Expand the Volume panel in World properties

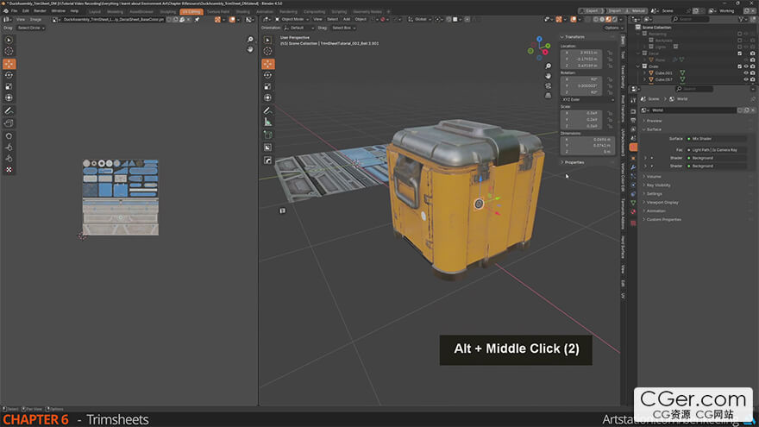(x=655, y=176)
